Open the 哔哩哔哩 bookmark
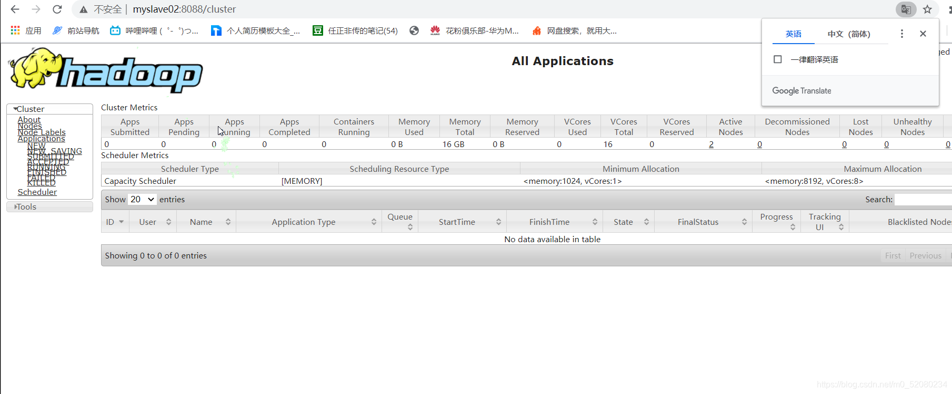The height and width of the screenshot is (394, 952). [x=154, y=30]
